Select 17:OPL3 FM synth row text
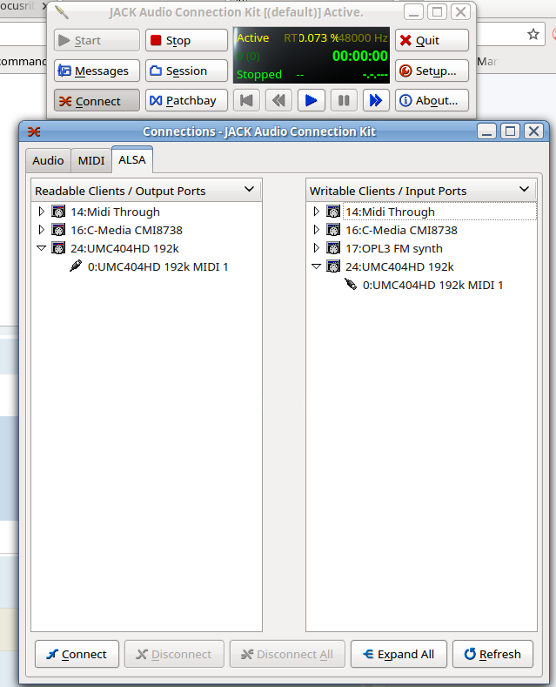556x687 pixels. (394, 248)
